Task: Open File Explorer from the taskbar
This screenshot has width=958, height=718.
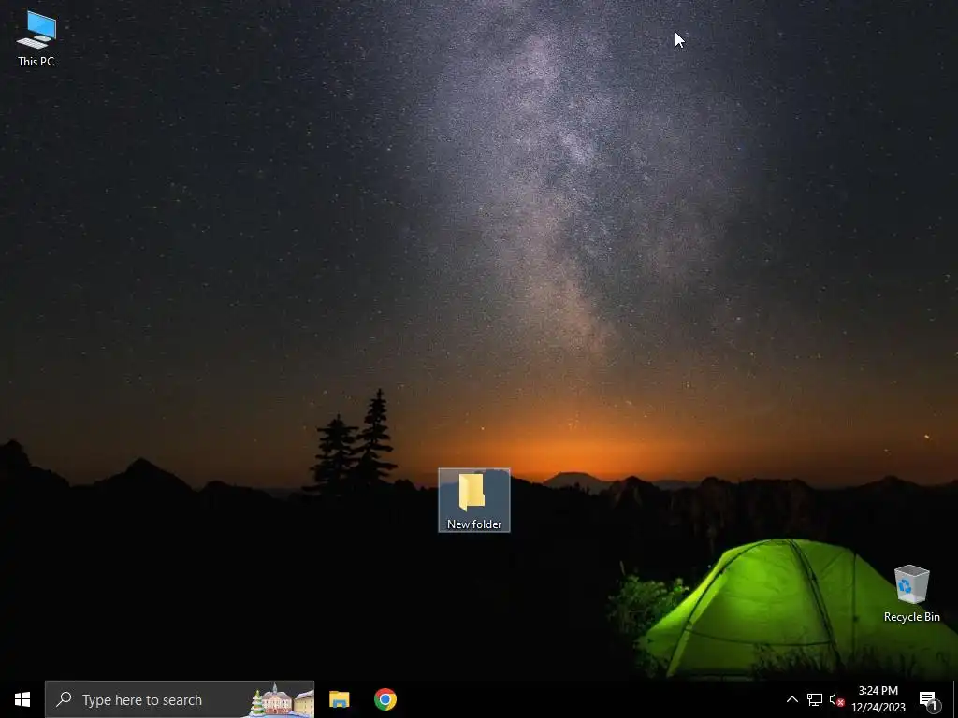Action: tap(339, 699)
